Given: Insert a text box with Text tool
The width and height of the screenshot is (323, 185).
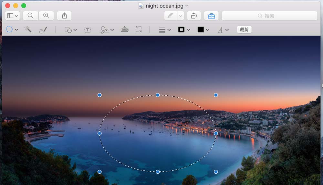Looking at the screenshot, I should [88, 30].
